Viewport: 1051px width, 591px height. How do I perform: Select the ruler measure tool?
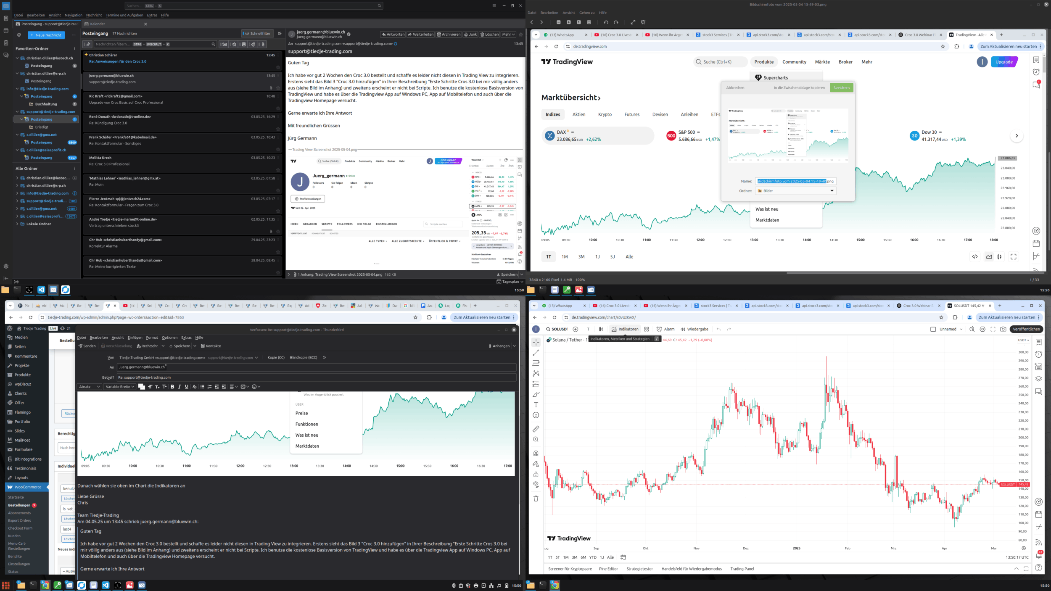pyautogui.click(x=536, y=429)
